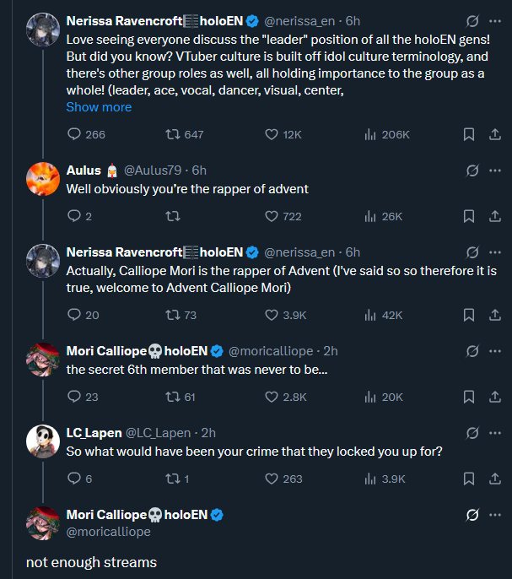Like Nerissa's tweet with 12K likes
Viewport: 512px width, 579px height.
pos(272,134)
